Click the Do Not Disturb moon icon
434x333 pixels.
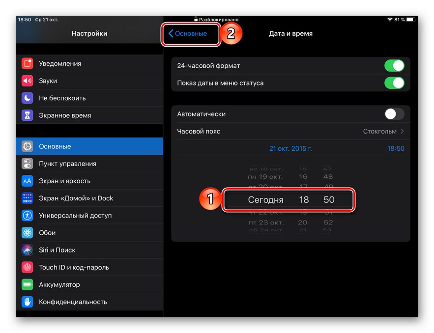(27, 98)
